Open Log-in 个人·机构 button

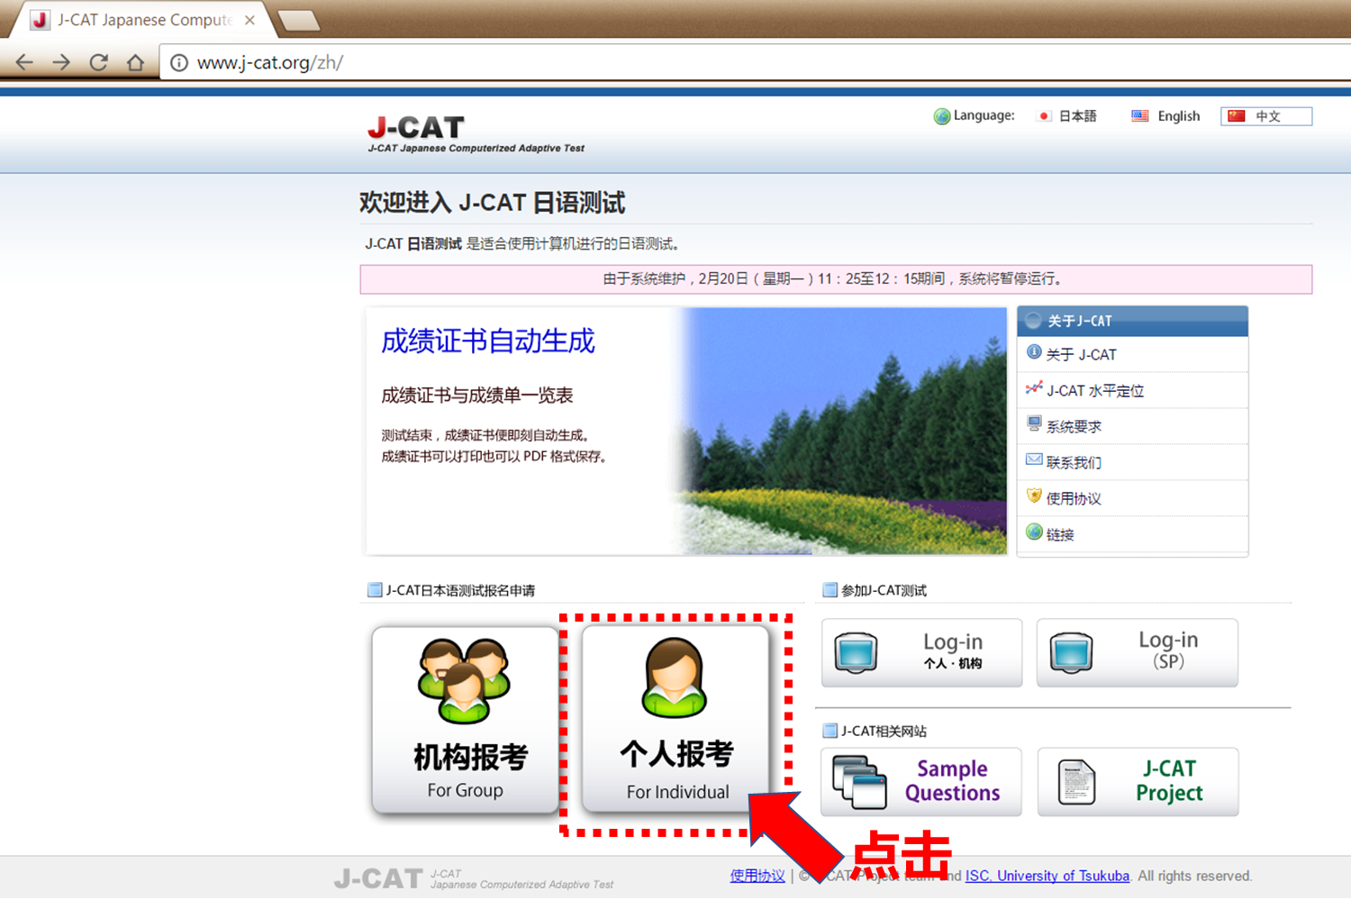[921, 652]
